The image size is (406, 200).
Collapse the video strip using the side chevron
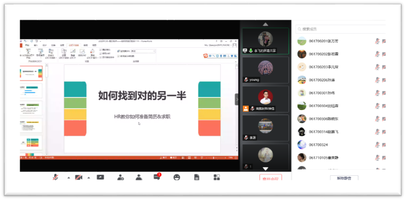pos(237,99)
